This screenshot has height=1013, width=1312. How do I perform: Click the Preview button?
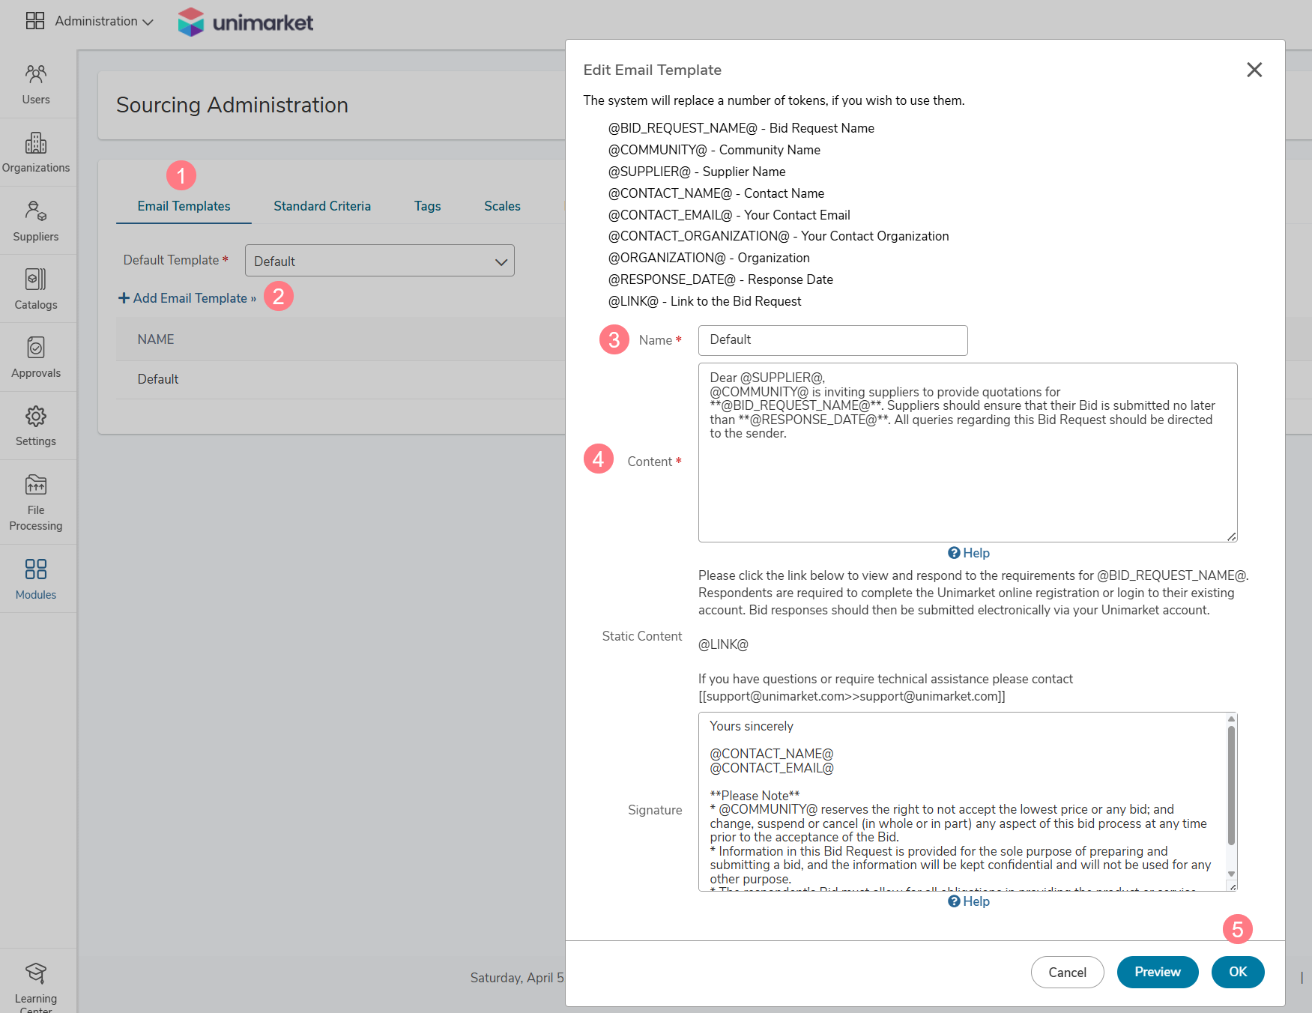coord(1157,972)
